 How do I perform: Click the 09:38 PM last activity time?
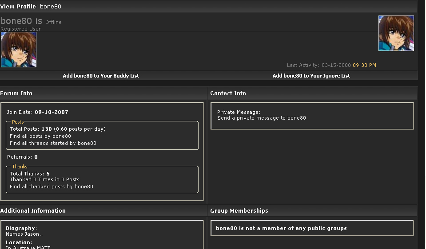tap(364, 65)
